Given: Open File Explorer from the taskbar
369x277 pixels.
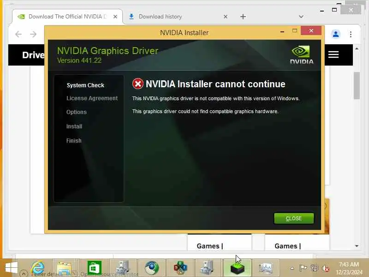Looking at the screenshot, I should pyautogui.click(x=65, y=268).
